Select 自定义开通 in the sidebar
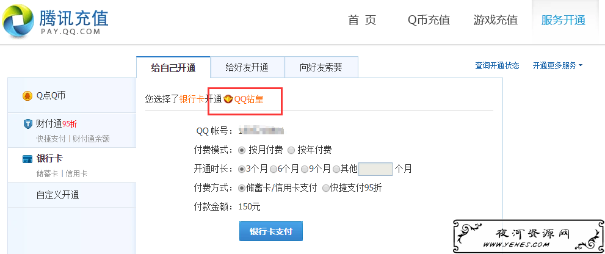 click(57, 195)
